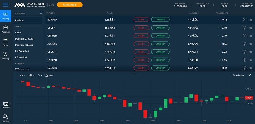Show info for AUDUSD
Screen dimensions: 255x124
[244, 44]
